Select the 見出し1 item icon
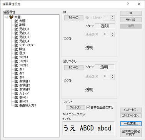145x140 pixels. point(16,29)
